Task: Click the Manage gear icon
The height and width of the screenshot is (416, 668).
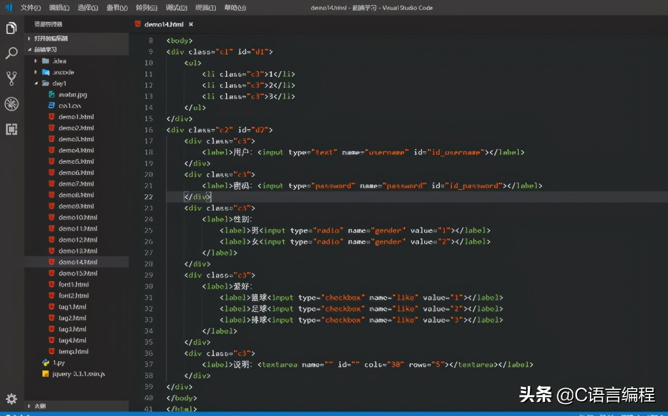Action: [11, 399]
